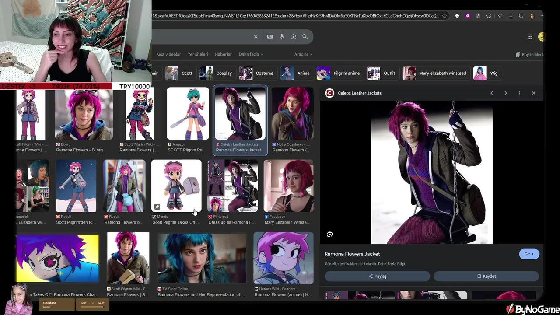Image resolution: width=560 pixels, height=315 pixels.
Task: Open preview panel three-dot options menu
Action: tap(520, 93)
